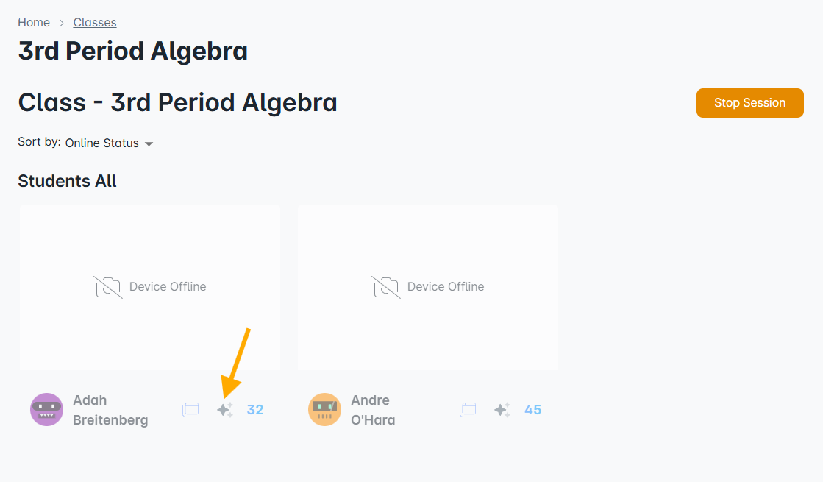823x482 pixels.
Task: Select Andre O'Hara's name label
Action: coord(373,410)
